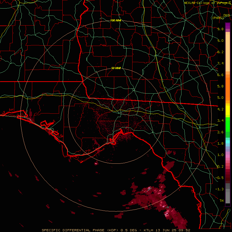Pick the bright green color bar segment
The width and height of the screenshot is (232, 232).
228,124
